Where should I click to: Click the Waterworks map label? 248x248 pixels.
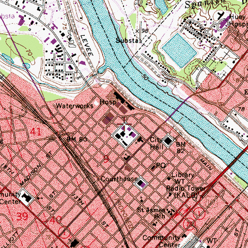point(75,106)
